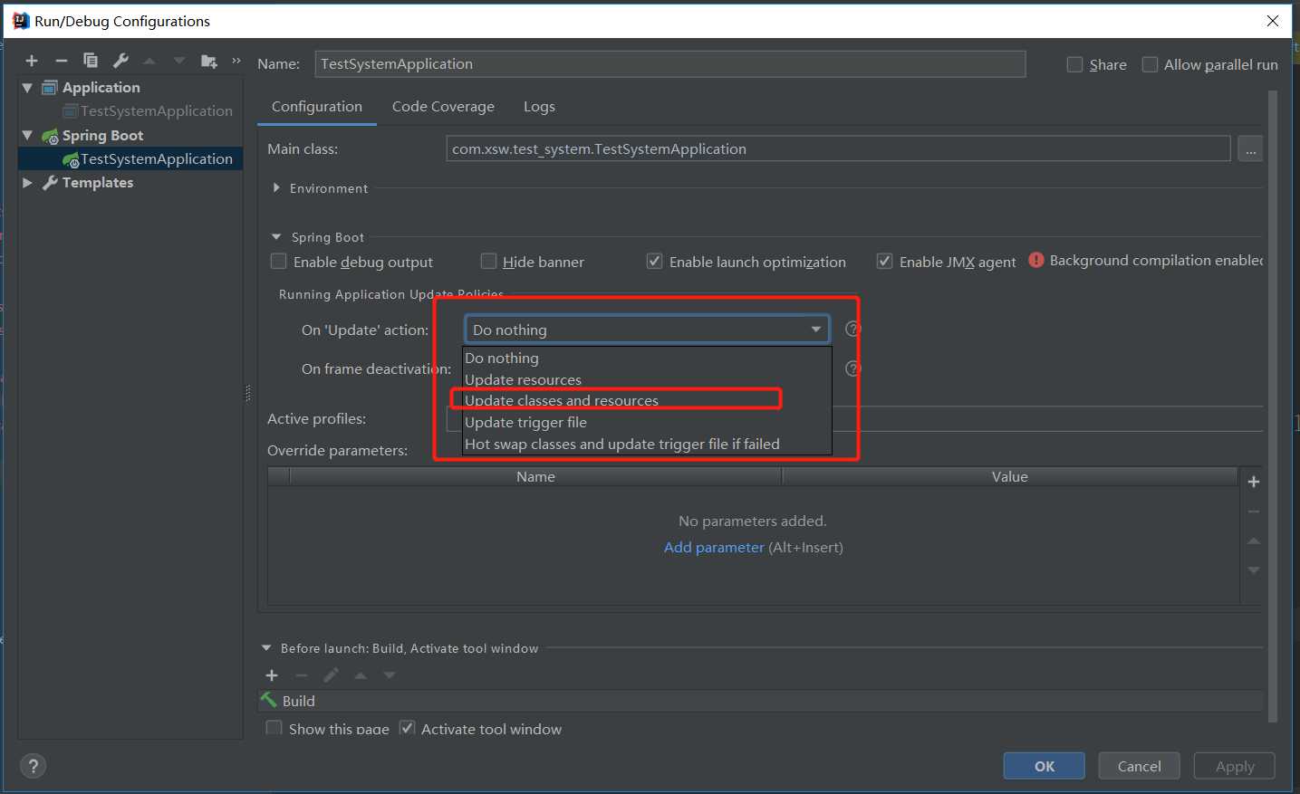Remove selected configuration with minus icon
1300x794 pixels.
coord(62,61)
